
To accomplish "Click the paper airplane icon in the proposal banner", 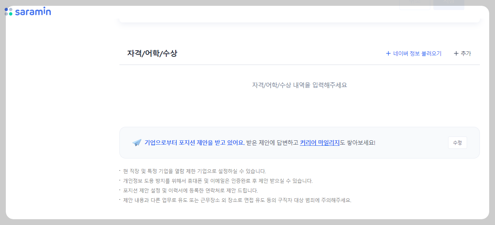I will pyautogui.click(x=137, y=142).
